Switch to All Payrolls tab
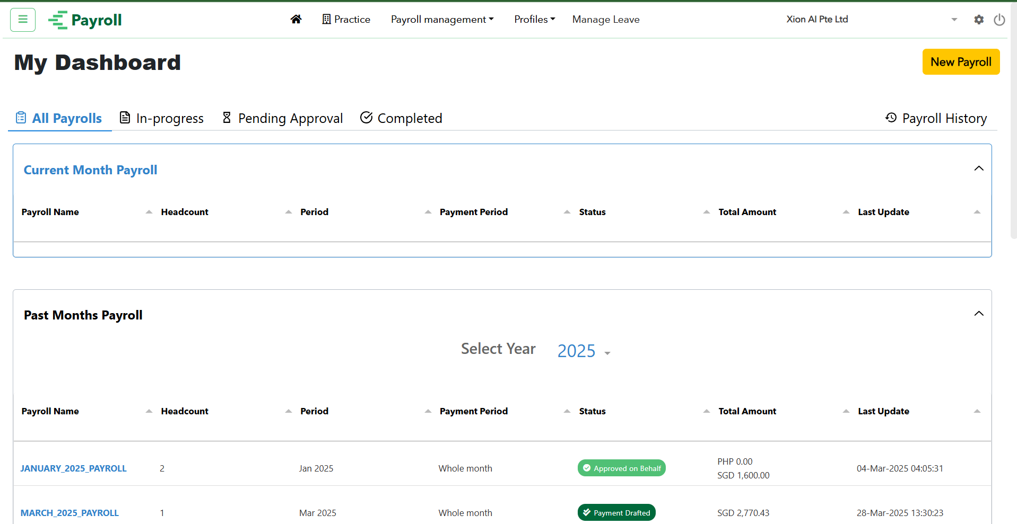This screenshot has width=1017, height=524. click(x=59, y=118)
